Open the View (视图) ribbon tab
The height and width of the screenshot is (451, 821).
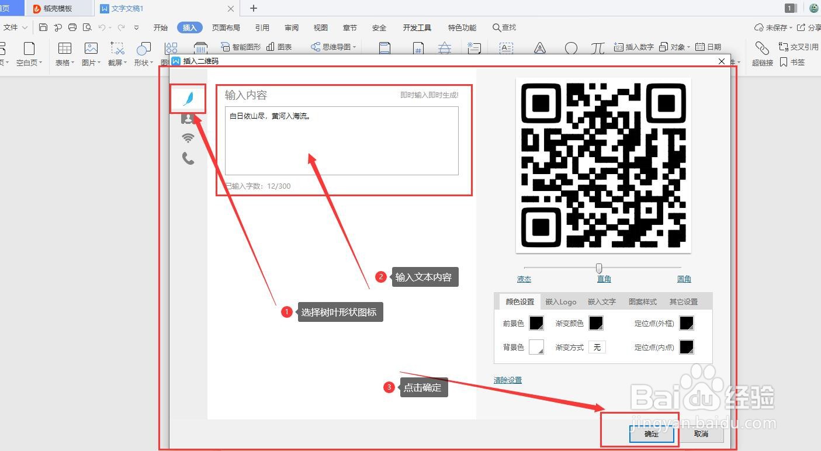pyautogui.click(x=321, y=27)
